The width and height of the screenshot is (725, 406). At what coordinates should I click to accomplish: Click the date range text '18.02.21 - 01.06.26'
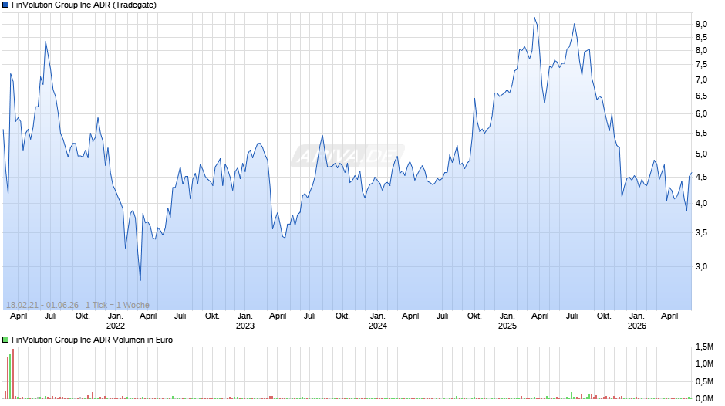click(x=42, y=305)
